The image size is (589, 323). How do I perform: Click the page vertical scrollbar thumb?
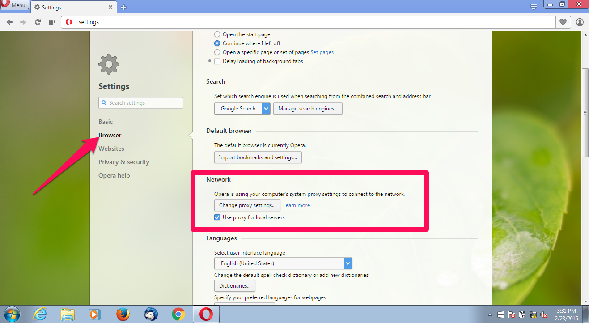click(585, 113)
